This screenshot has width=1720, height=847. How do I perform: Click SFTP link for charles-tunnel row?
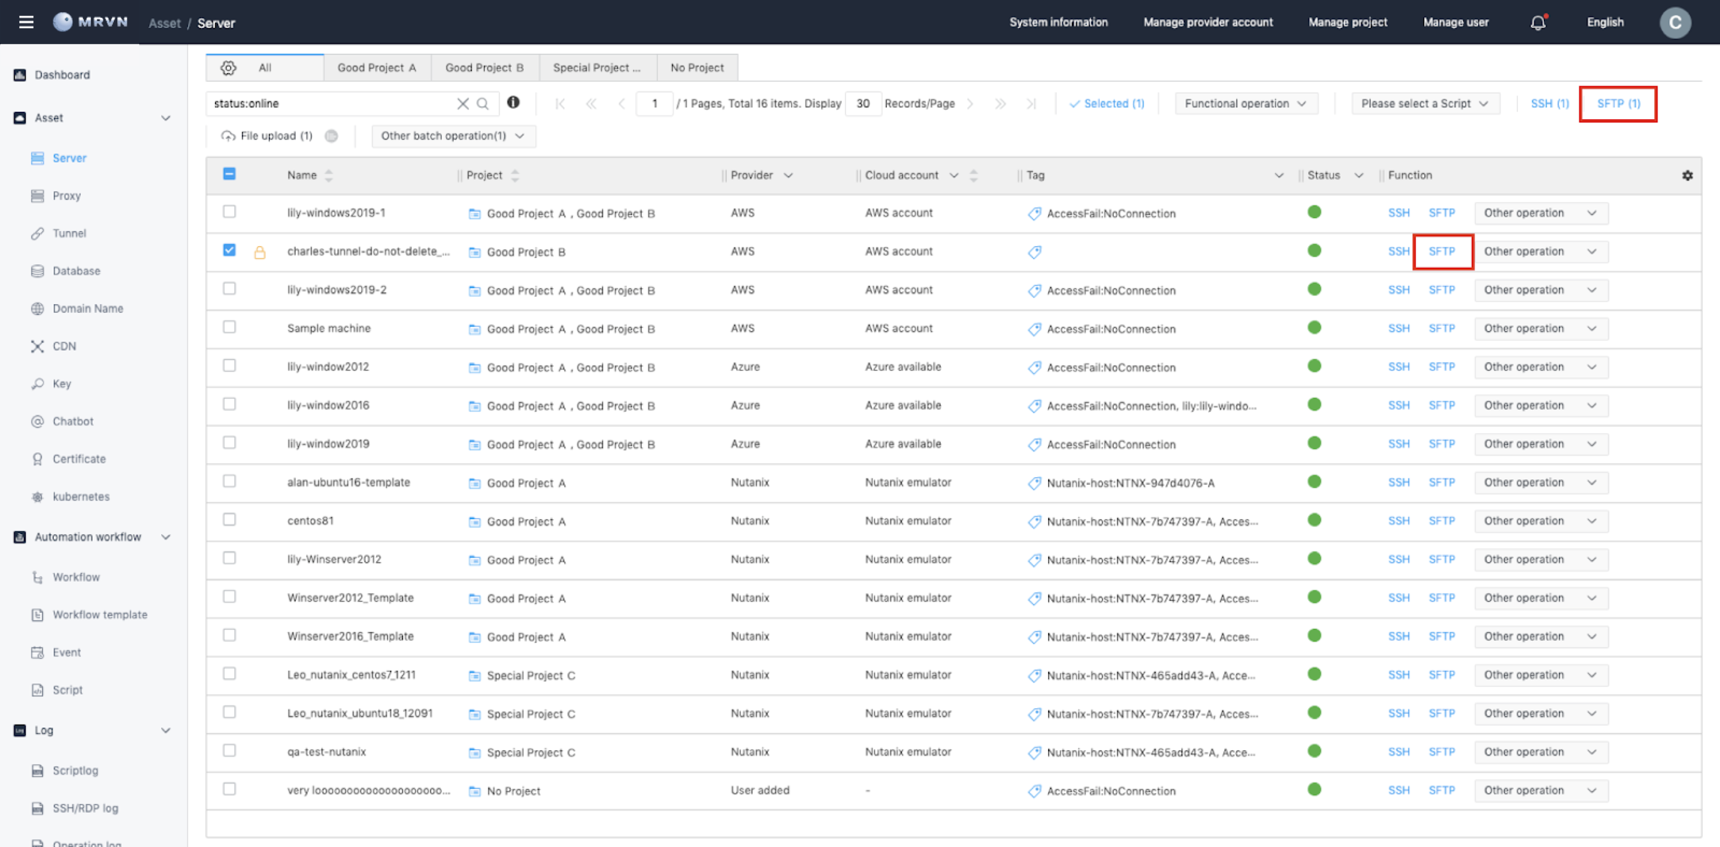1442,252
